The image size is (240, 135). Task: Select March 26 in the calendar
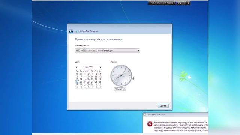(100, 82)
